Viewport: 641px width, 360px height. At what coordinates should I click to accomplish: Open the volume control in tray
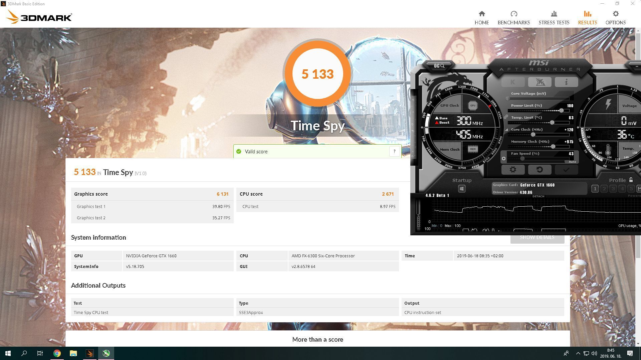click(594, 353)
